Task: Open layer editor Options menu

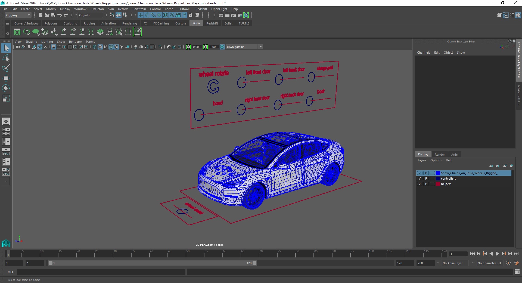Action: (x=436, y=160)
